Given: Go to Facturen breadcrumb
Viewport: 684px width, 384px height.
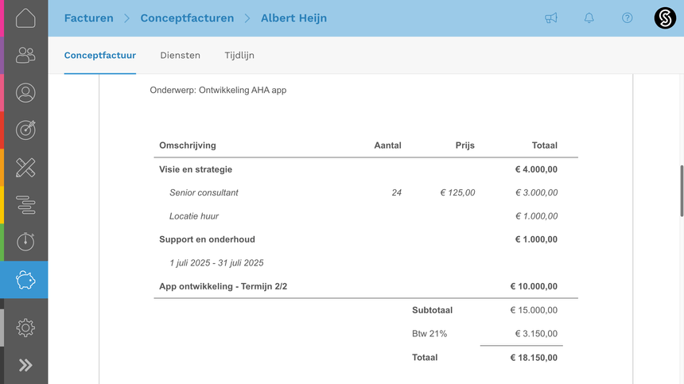Looking at the screenshot, I should [x=88, y=18].
